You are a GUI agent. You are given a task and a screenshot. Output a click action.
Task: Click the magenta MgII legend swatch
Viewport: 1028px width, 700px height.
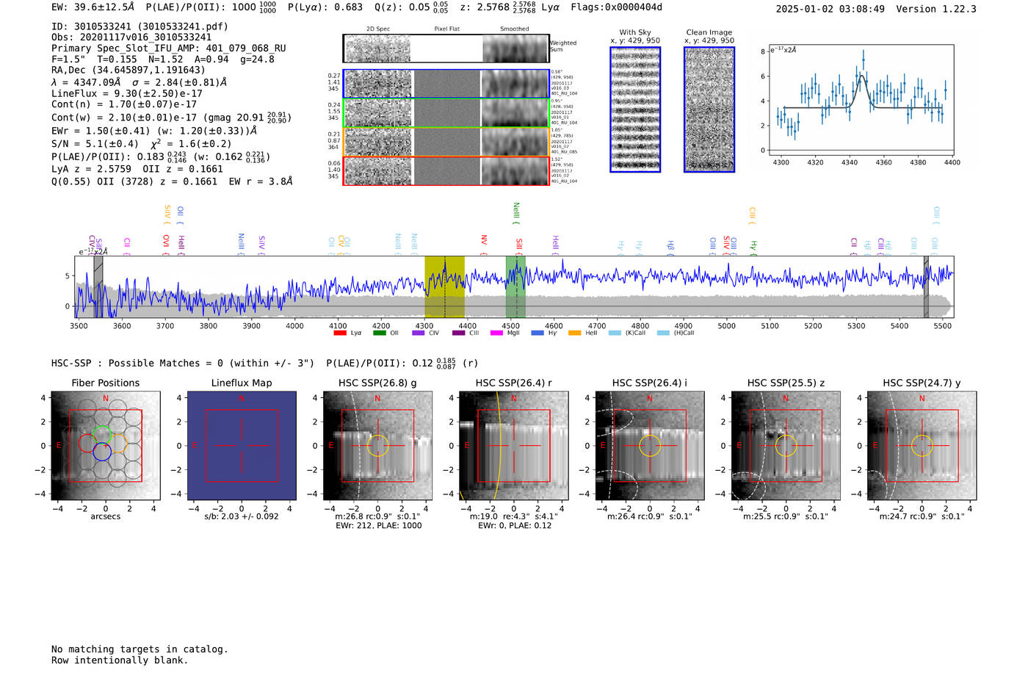pyautogui.click(x=497, y=333)
